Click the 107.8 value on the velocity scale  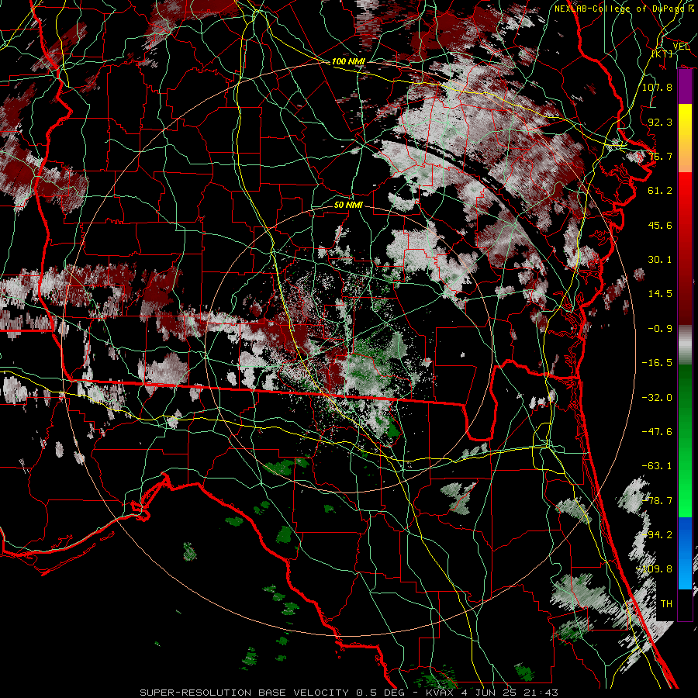657,87
